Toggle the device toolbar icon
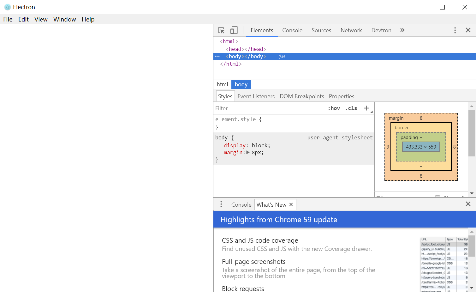476x292 pixels. (x=234, y=30)
